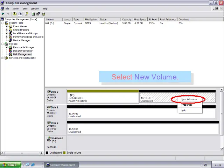The width and height of the screenshot is (224, 168).
Task: Click the Disk 0 drive icon
Action: pyautogui.click(x=49, y=92)
